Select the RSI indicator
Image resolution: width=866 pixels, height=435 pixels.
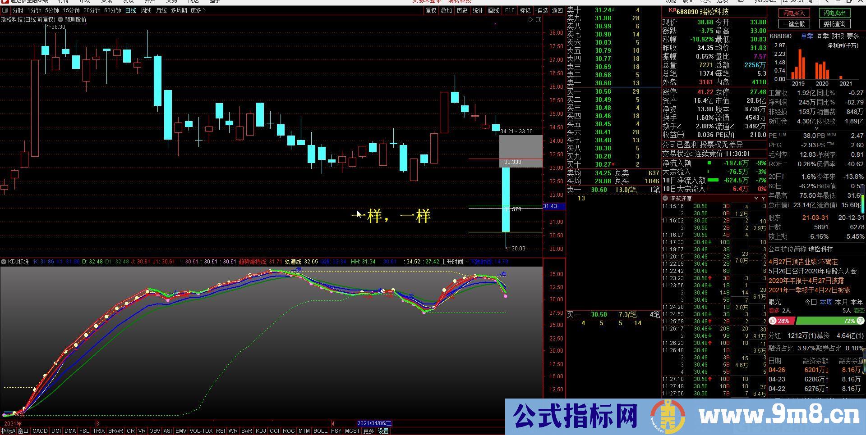click(x=220, y=431)
